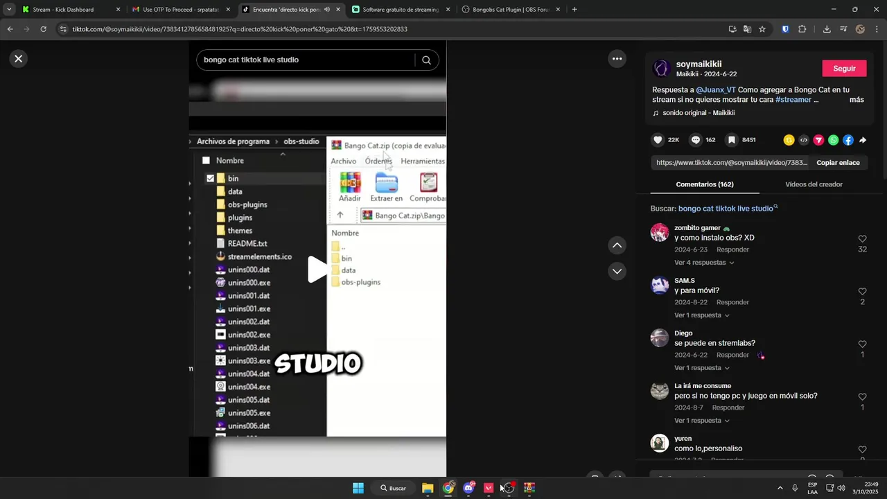The width and height of the screenshot is (887, 499).
Task: Switch to Software gratuito de streaming tab
Action: click(x=401, y=10)
